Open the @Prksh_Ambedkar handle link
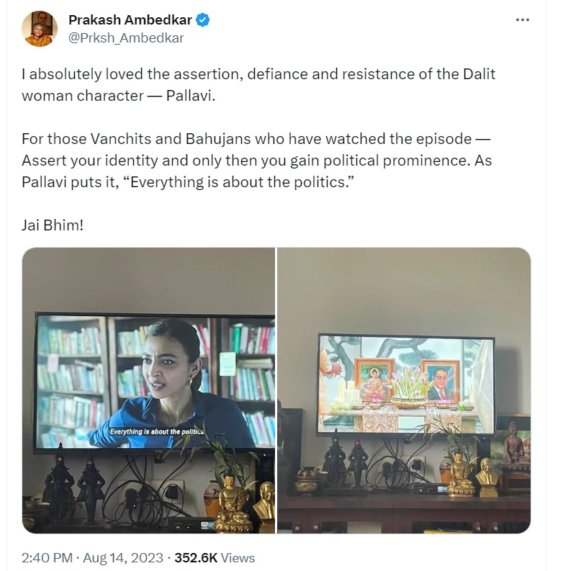Screen dimensions: 563x571 coord(126,38)
